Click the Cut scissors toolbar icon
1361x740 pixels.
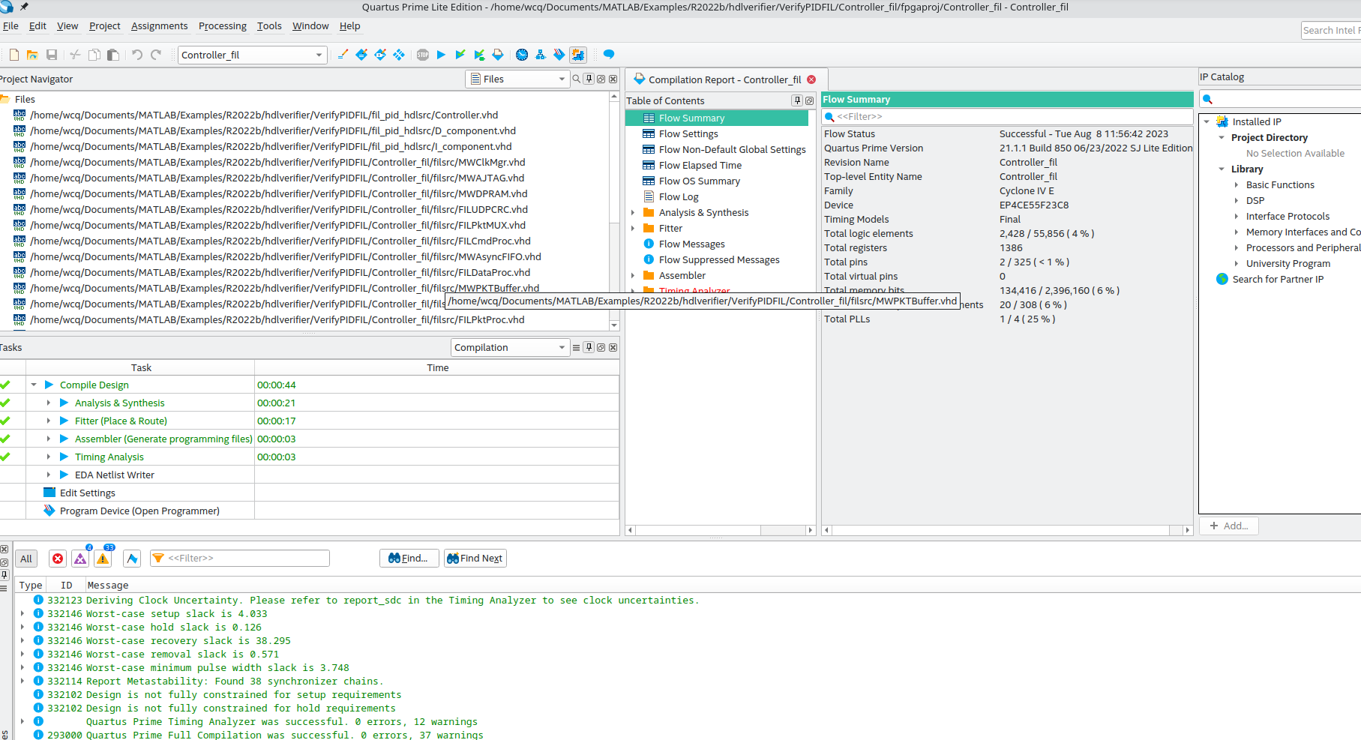[75, 55]
